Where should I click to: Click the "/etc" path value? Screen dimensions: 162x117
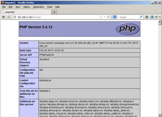tap(41, 70)
